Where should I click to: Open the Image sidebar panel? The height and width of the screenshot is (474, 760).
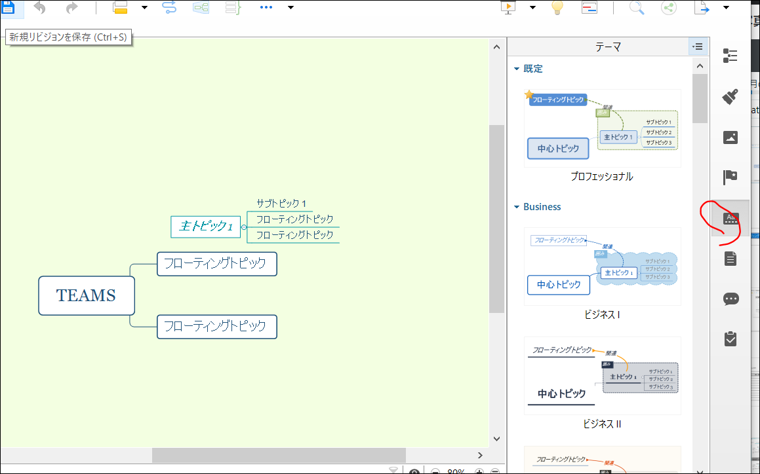tap(730, 137)
